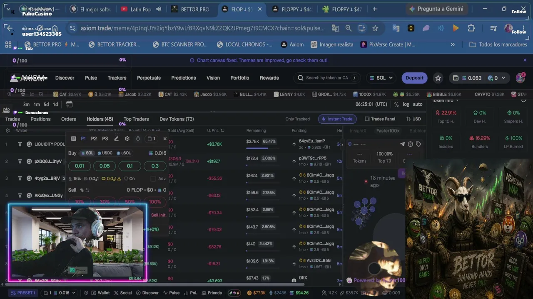Filter 4tyg2a...BRjV holder with funnel icon
The height and width of the screenshot is (299, 533).
20,178
